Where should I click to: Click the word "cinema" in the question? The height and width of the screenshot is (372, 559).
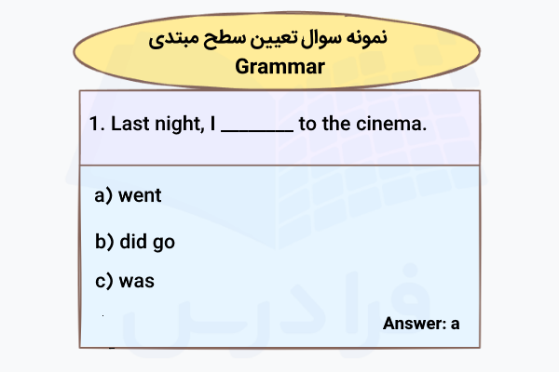point(389,124)
